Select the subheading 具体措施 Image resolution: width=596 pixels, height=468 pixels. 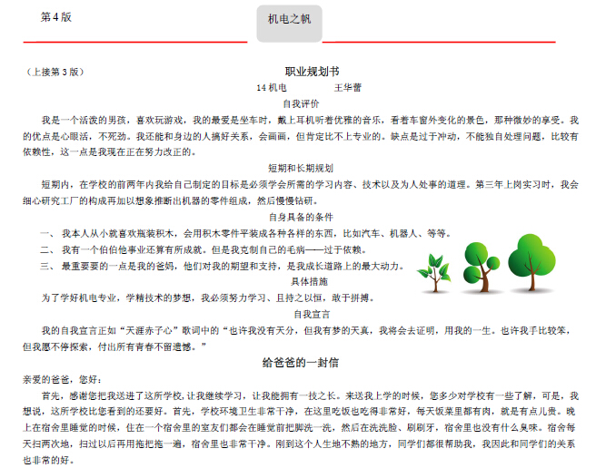click(x=309, y=282)
